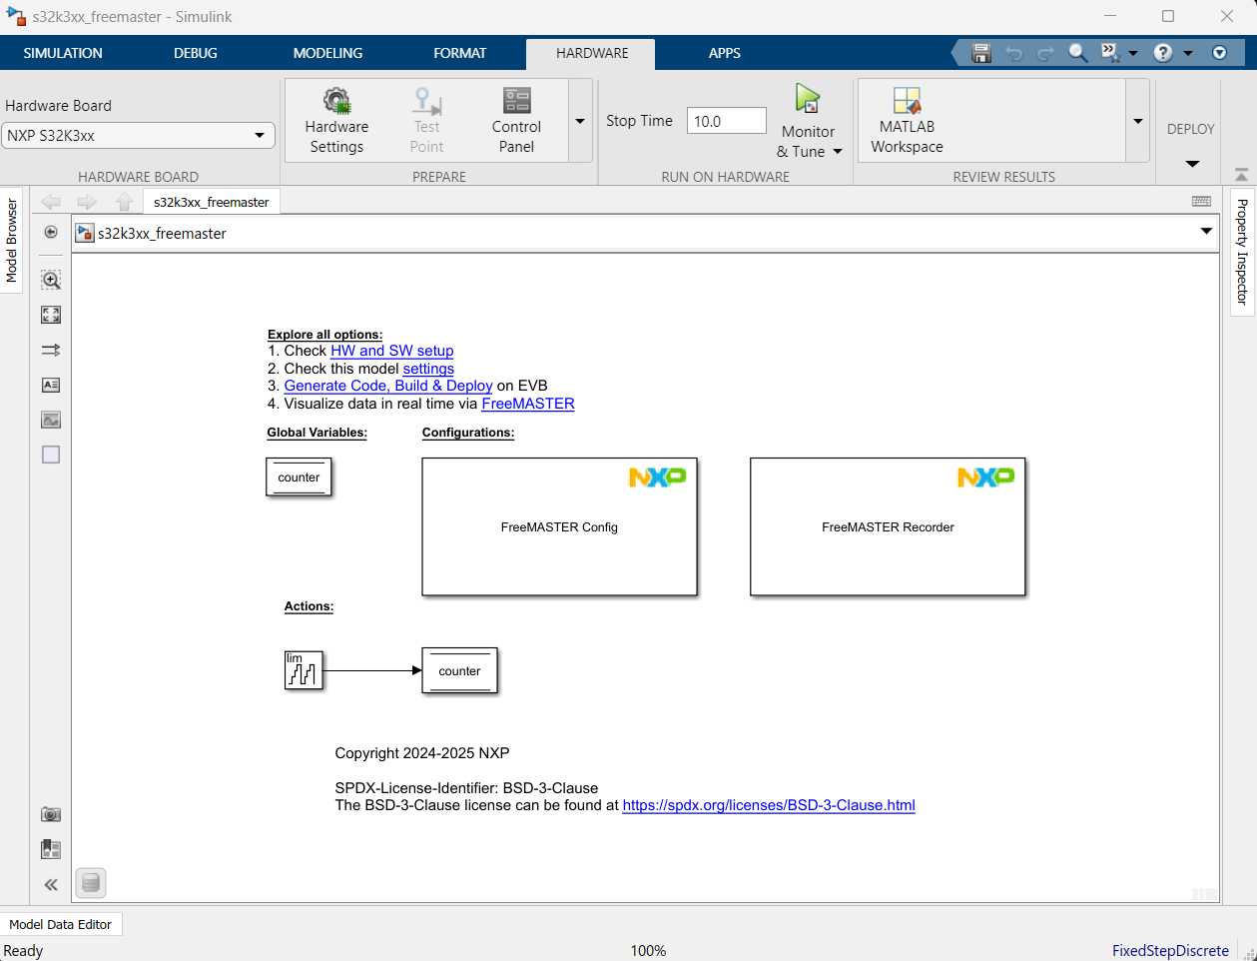Click s32k3xx_freemaster in breadcrumb bar
Viewport: 1257px width, 961px height.
(162, 233)
